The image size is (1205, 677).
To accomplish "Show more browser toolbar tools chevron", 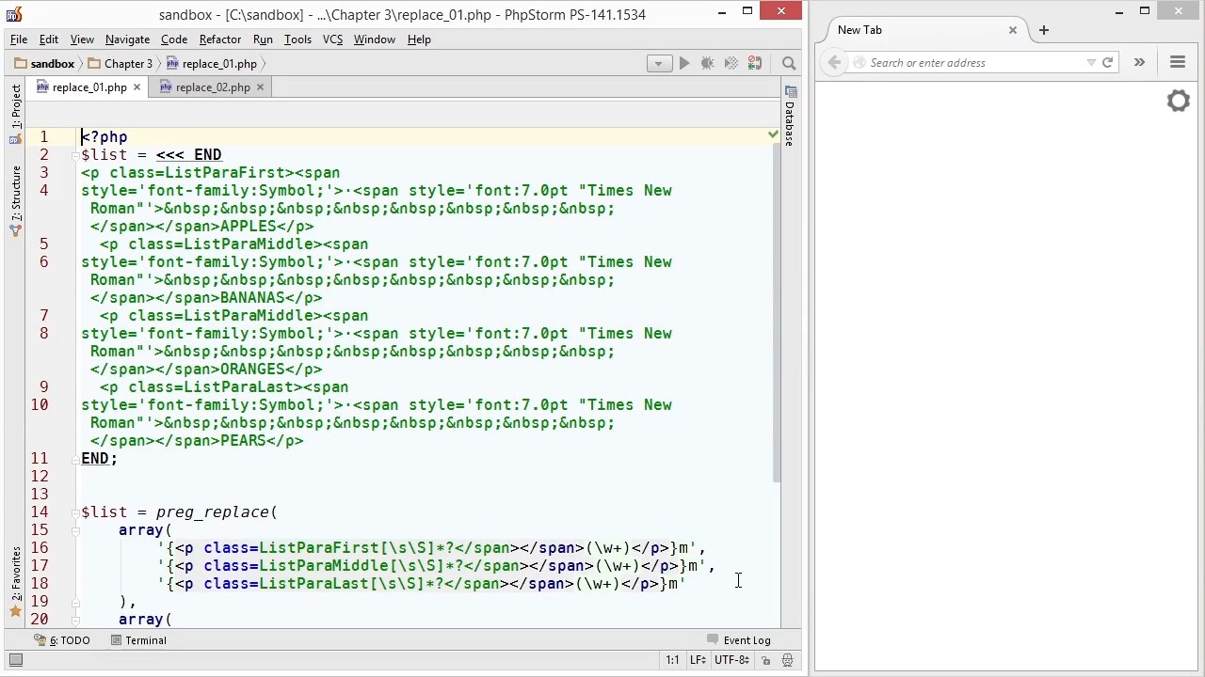I will pyautogui.click(x=1139, y=63).
